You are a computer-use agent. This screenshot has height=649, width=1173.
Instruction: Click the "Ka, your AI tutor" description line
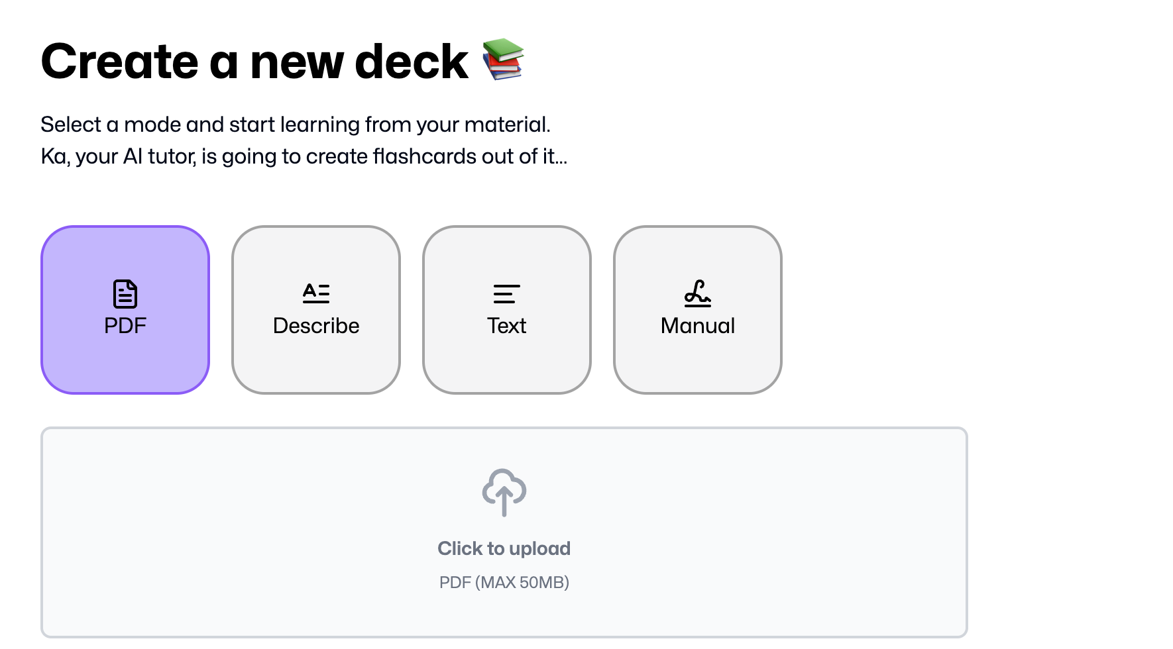pyautogui.click(x=304, y=156)
